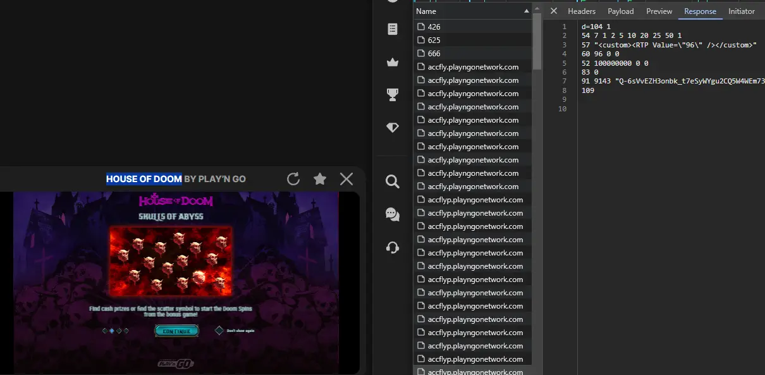Click response line "60 96 0 0"

tap(600, 54)
